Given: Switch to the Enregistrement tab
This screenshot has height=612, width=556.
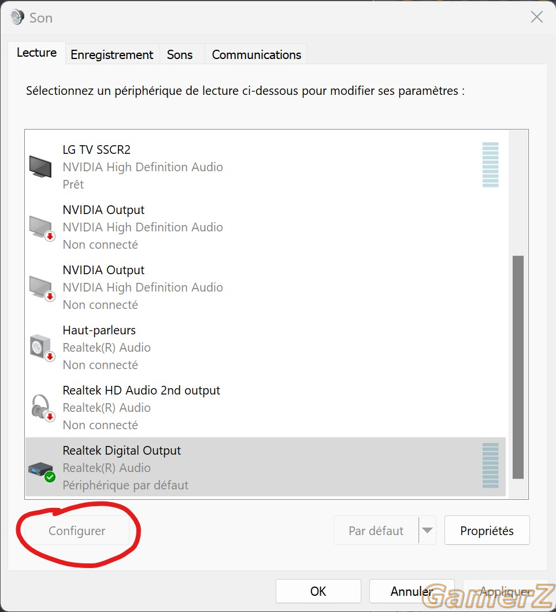Looking at the screenshot, I should (112, 54).
